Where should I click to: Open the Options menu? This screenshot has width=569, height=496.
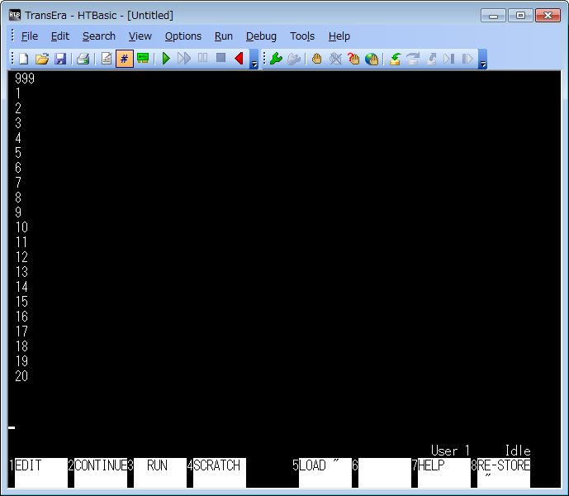[183, 36]
